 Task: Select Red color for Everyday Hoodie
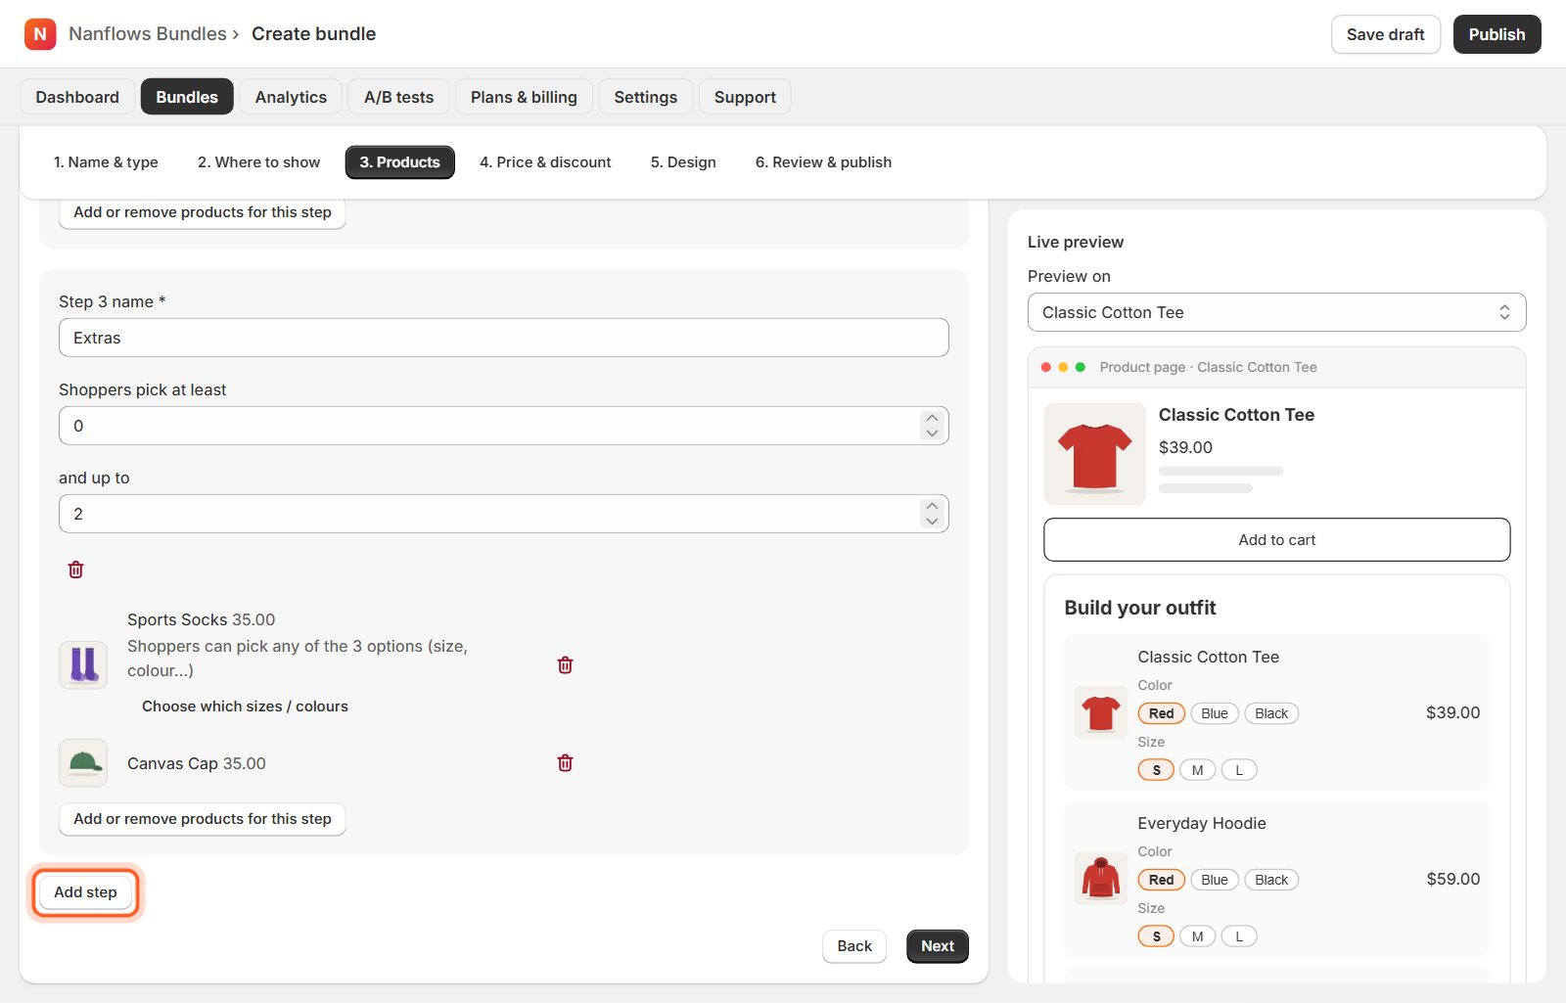(1162, 880)
